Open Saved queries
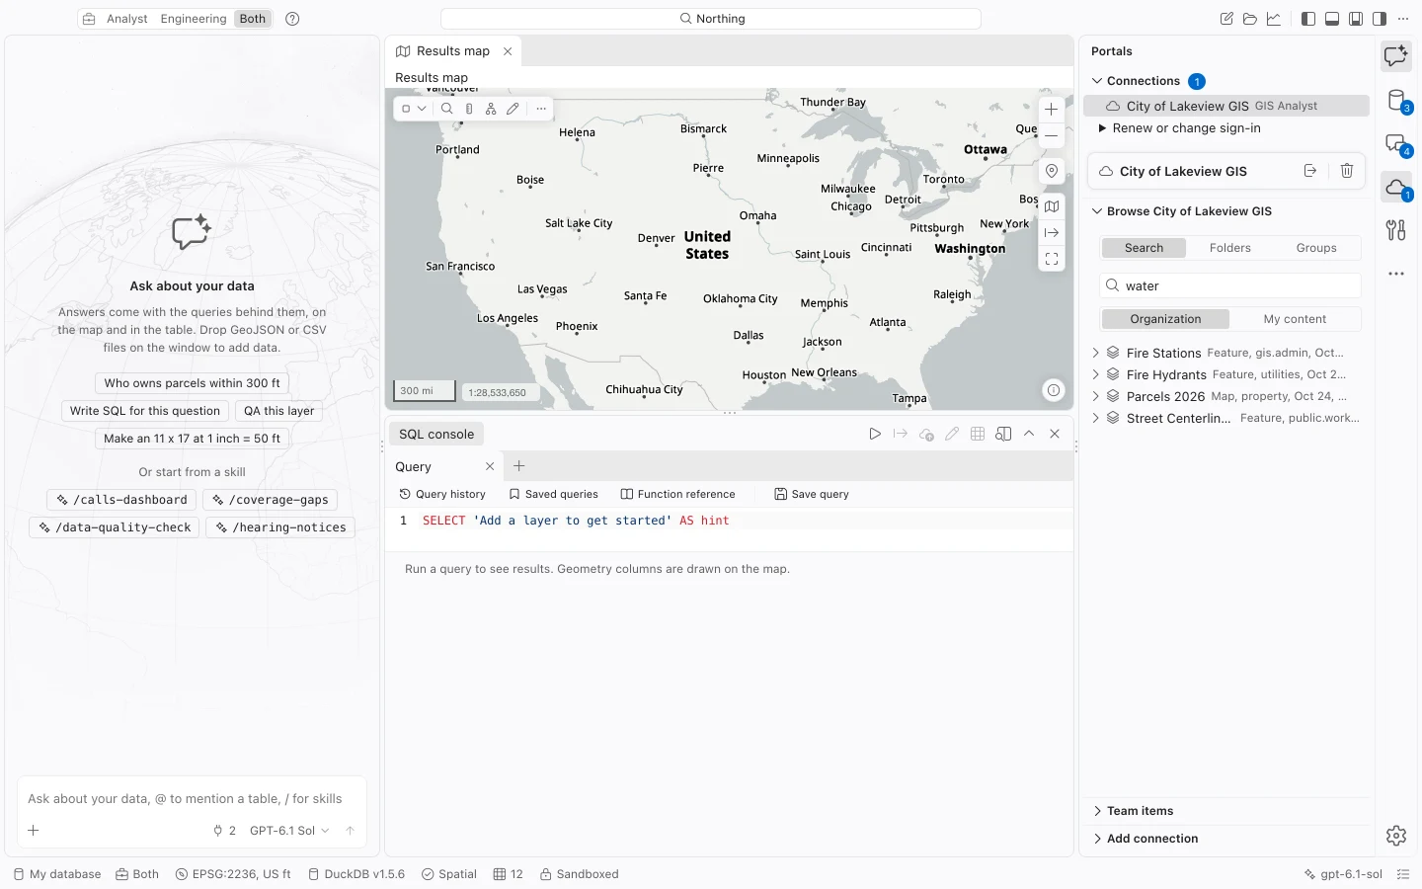Screen dimensions: 1422x889 click(x=553, y=494)
